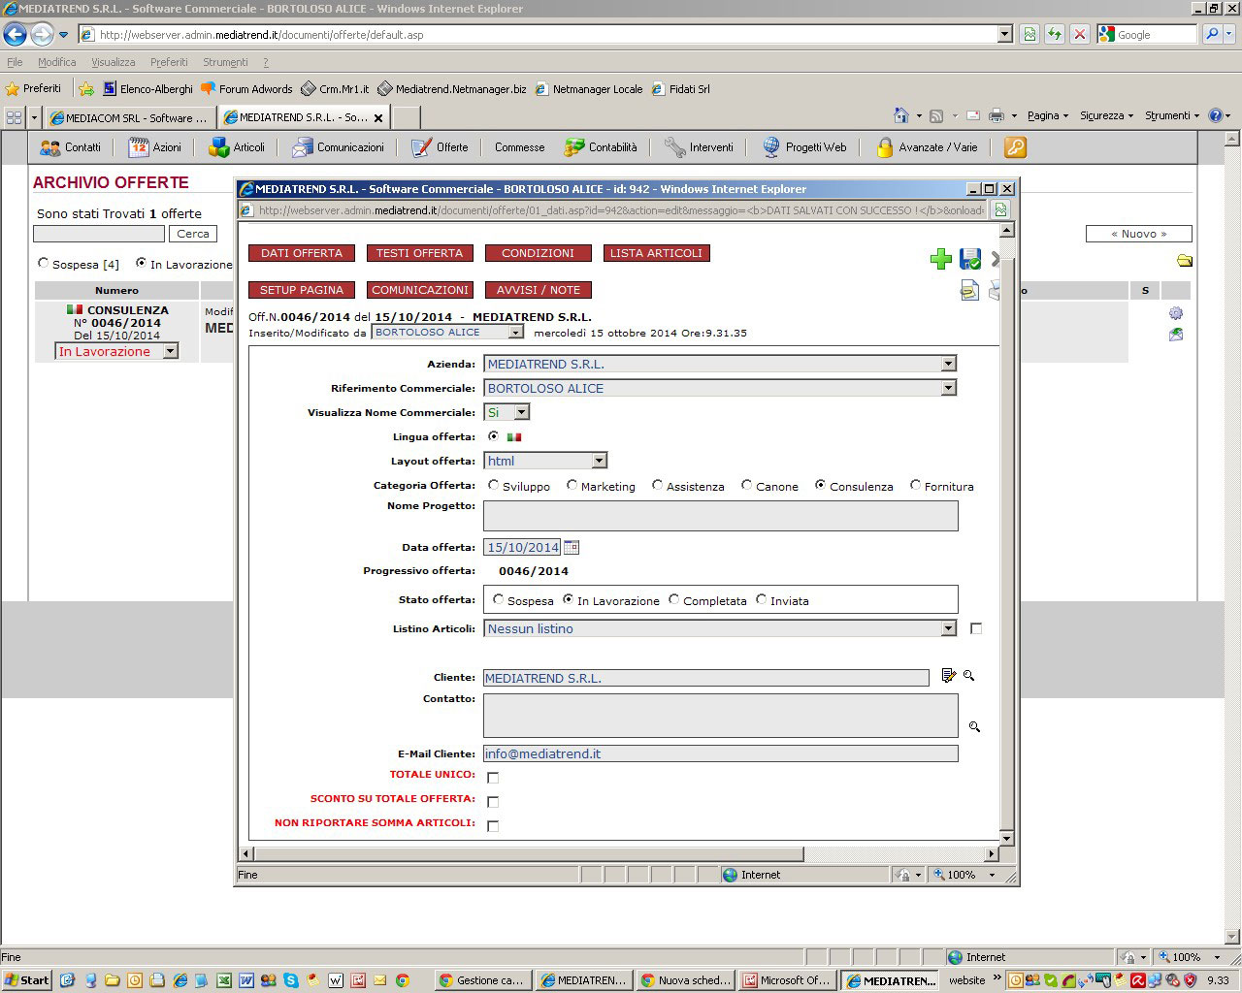Click the Cerca search button

pyautogui.click(x=192, y=234)
